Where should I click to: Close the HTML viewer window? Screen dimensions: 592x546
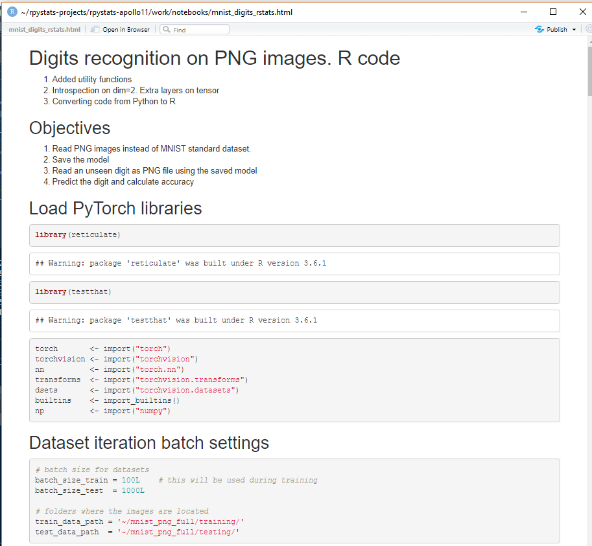point(580,12)
